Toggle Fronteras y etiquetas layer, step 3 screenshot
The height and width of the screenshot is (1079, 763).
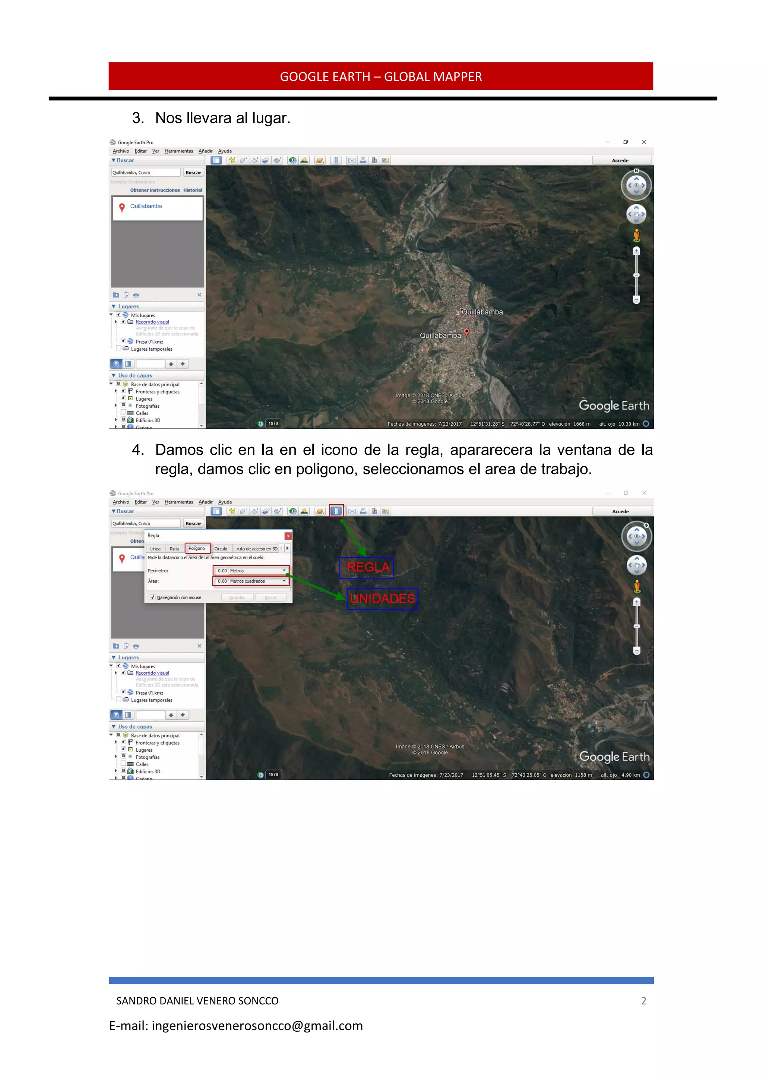[x=124, y=391]
